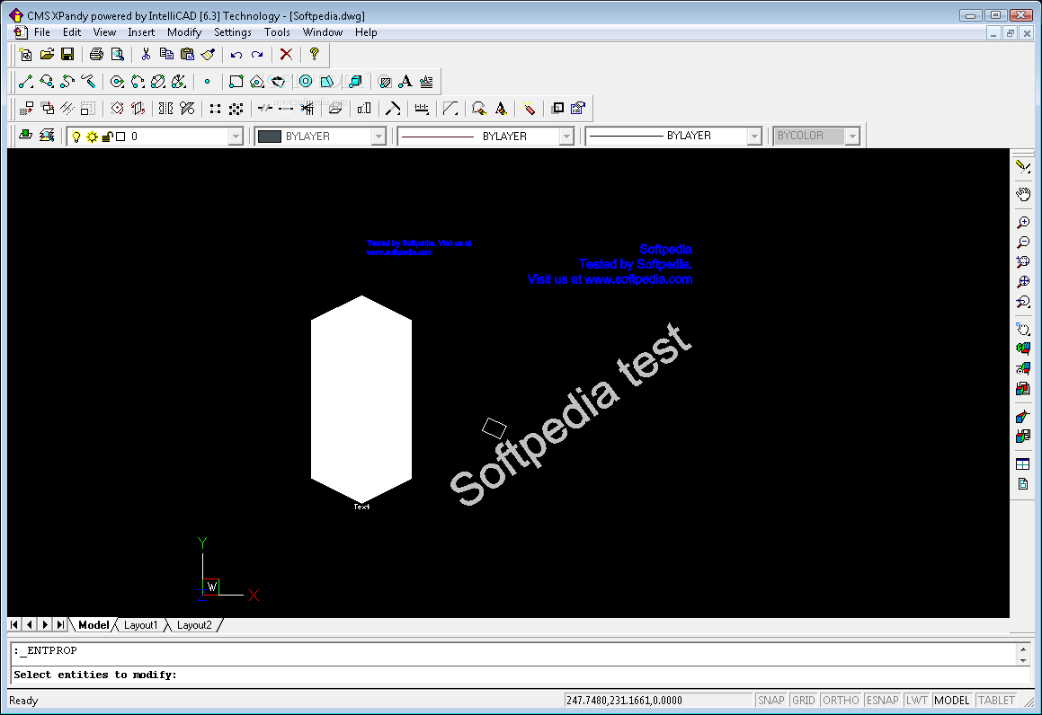Select the Line drawing tool
Viewport: 1042px width, 715px height.
coord(26,82)
